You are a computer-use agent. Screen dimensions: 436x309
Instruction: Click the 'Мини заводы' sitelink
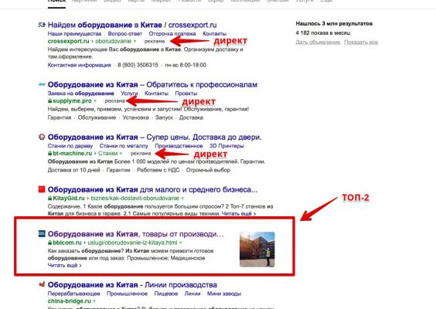pos(224,294)
